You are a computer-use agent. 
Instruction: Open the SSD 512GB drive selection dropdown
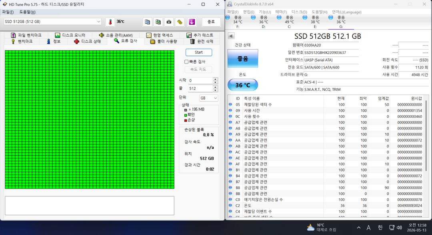pyautogui.click(x=52, y=22)
